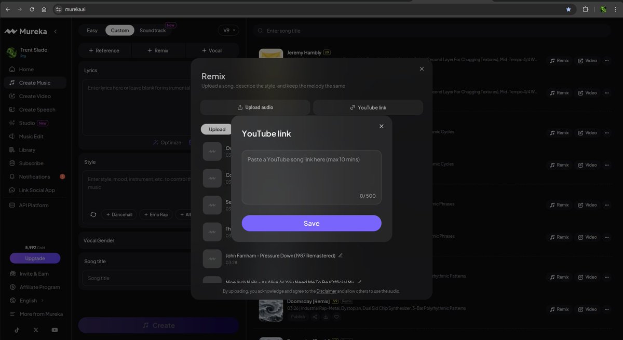Click Video on the Doomsday [Remix] row
The width and height of the screenshot is (623, 340).
click(588, 309)
